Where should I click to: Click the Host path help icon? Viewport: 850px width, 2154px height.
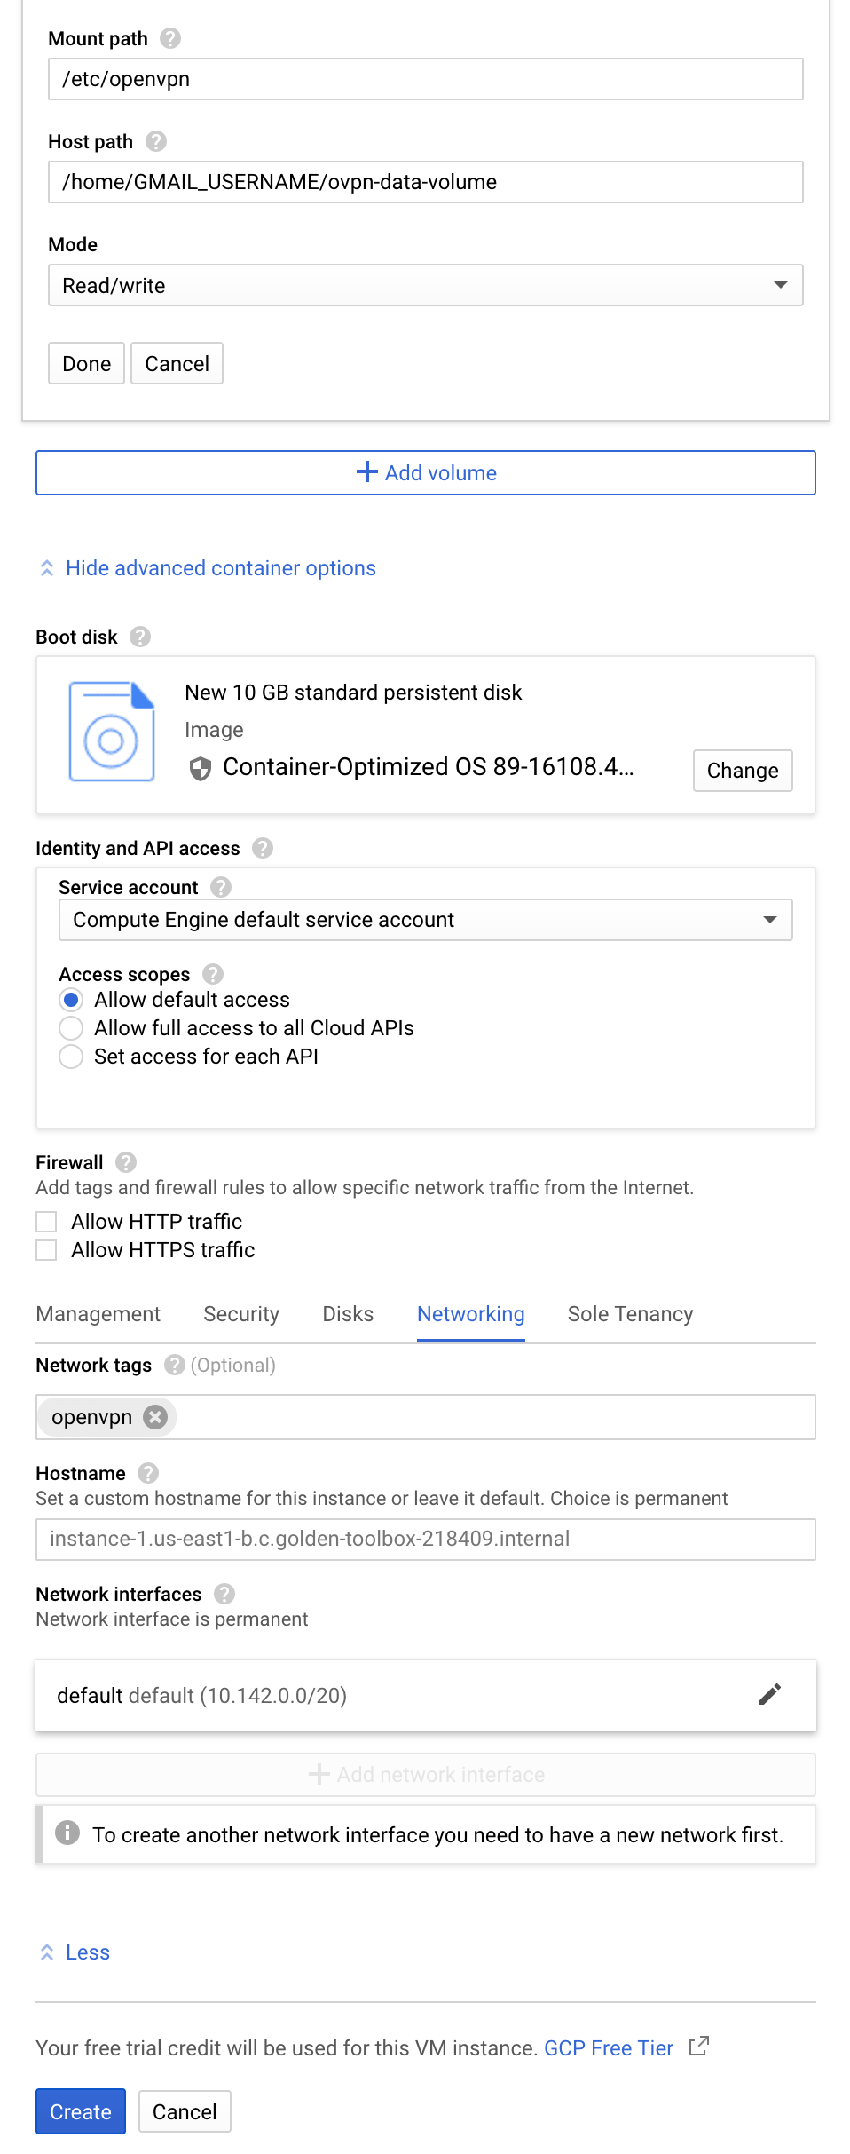tap(156, 142)
